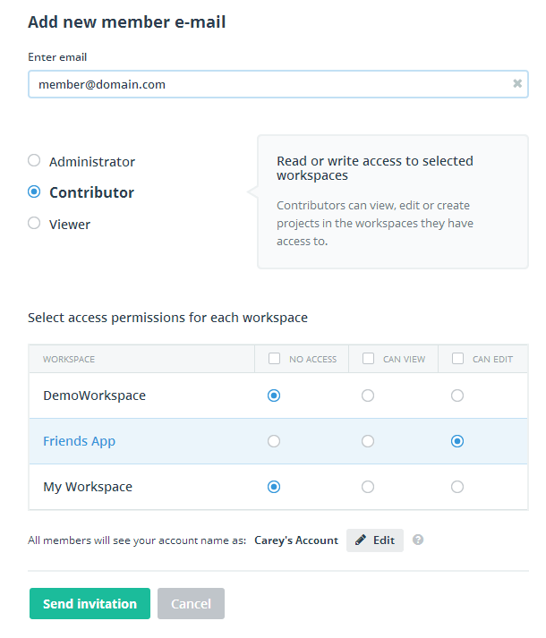The image size is (546, 638).
Task: Check the Can View column header checkbox
Action: [368, 359]
